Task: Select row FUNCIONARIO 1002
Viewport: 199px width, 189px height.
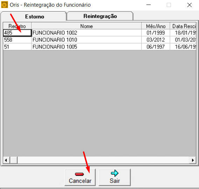Action: [x=87, y=33]
